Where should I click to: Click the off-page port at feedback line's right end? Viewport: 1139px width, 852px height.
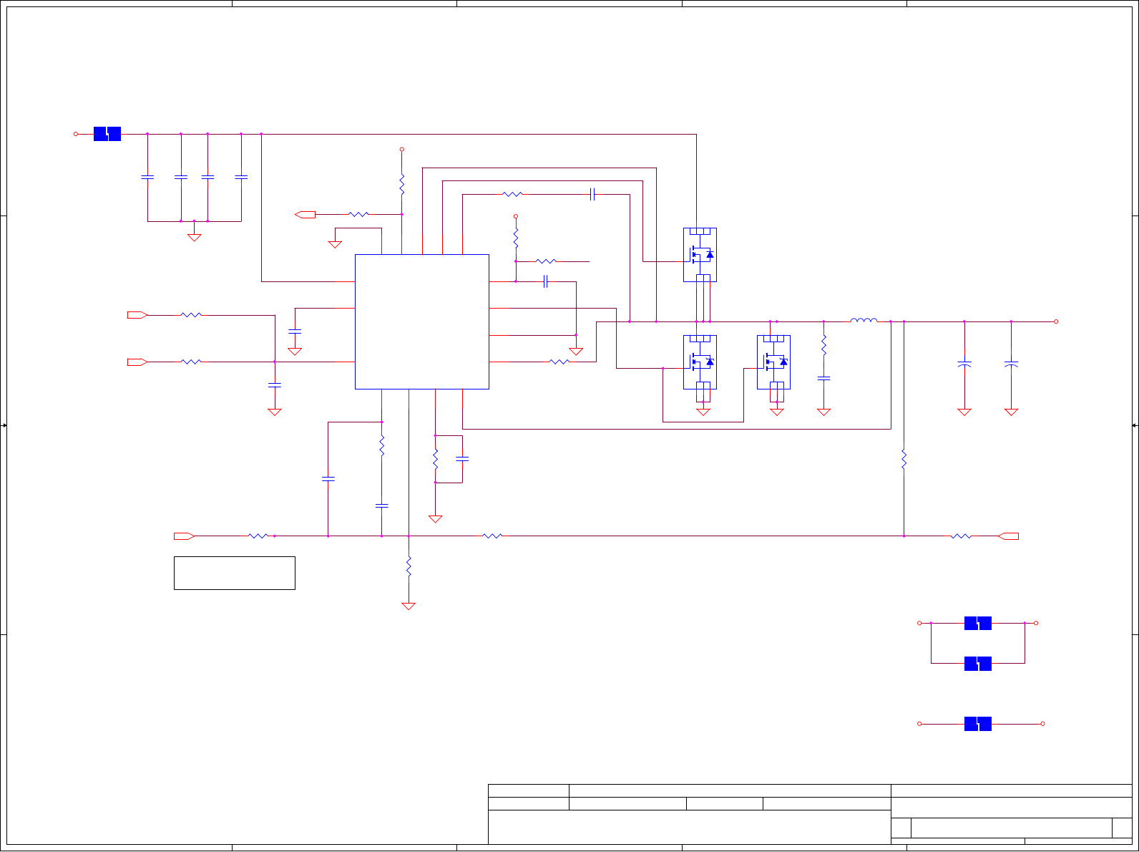coord(1008,536)
